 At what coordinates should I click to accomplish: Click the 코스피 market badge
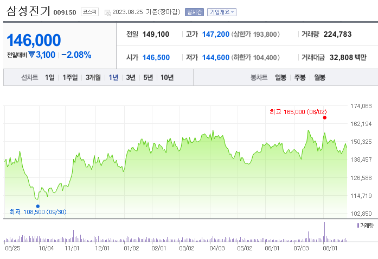click(89, 12)
